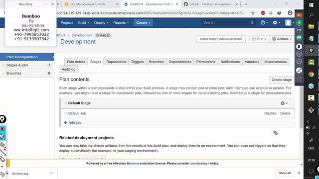Click the Create stage button
The image size is (319, 179).
[281, 80]
